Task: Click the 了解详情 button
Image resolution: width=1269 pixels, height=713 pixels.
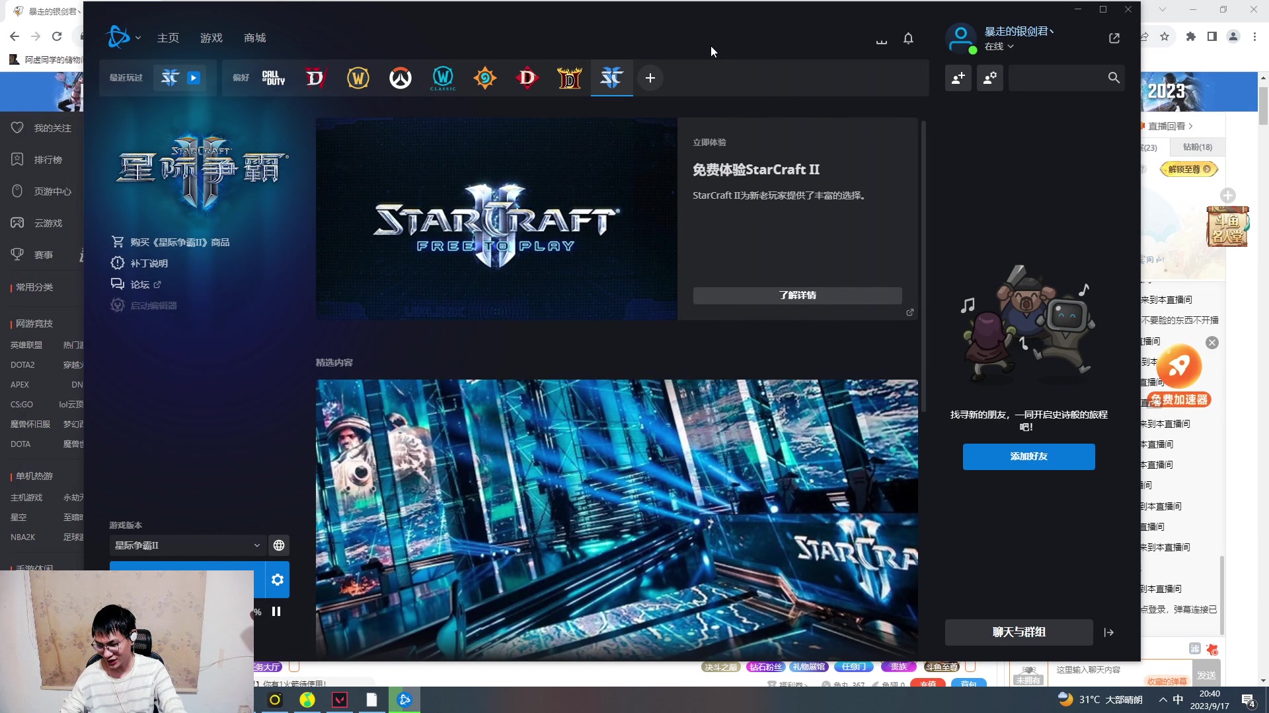Action: pyautogui.click(x=797, y=295)
